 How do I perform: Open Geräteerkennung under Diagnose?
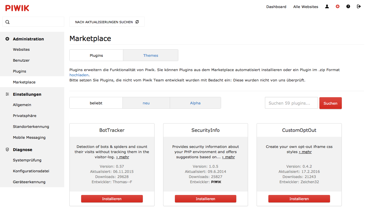coord(29,182)
